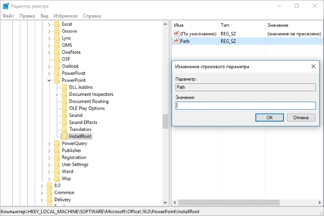This screenshot has width=324, height=216.
Task: Click the OneNote folder icon
Action: pyautogui.click(x=57, y=52)
